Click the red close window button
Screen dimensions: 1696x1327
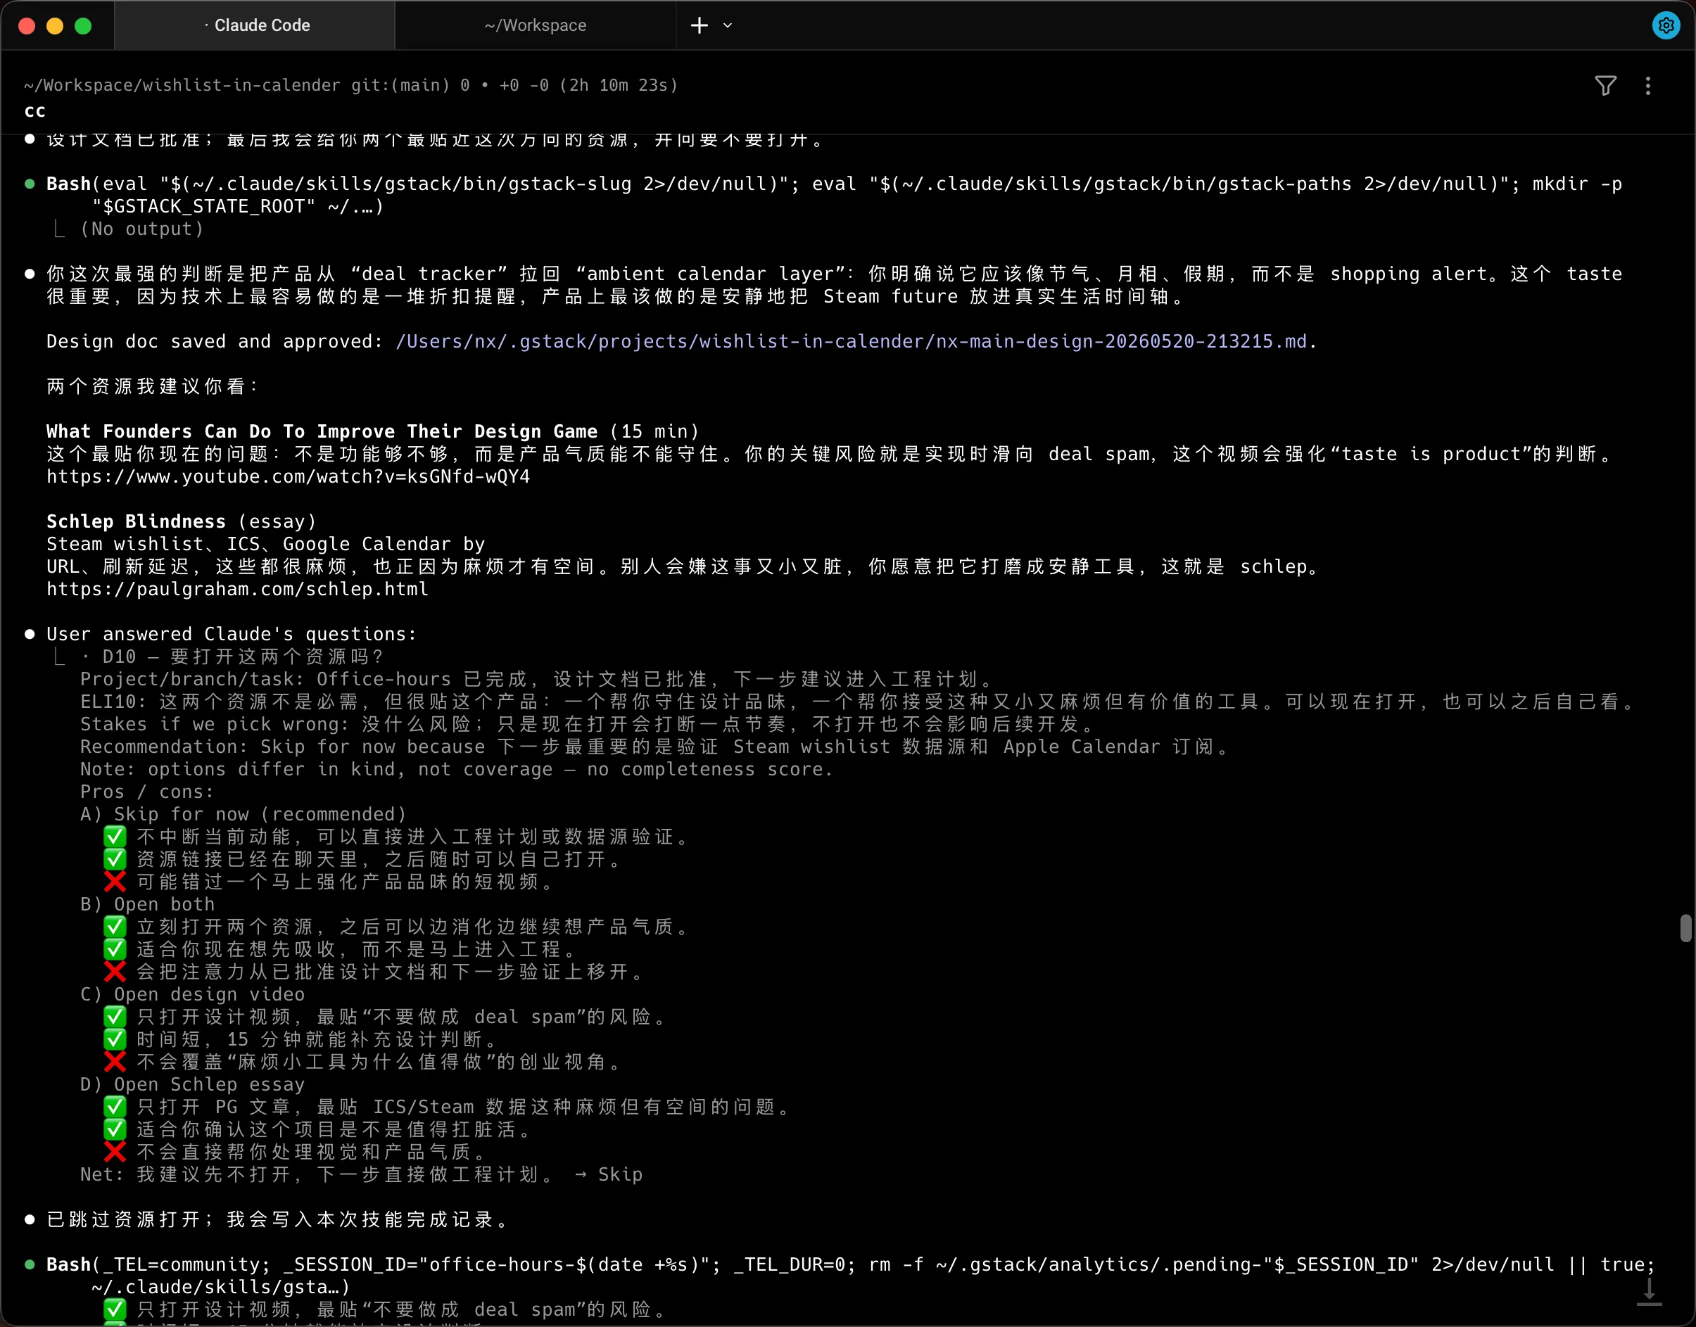pyautogui.click(x=27, y=25)
